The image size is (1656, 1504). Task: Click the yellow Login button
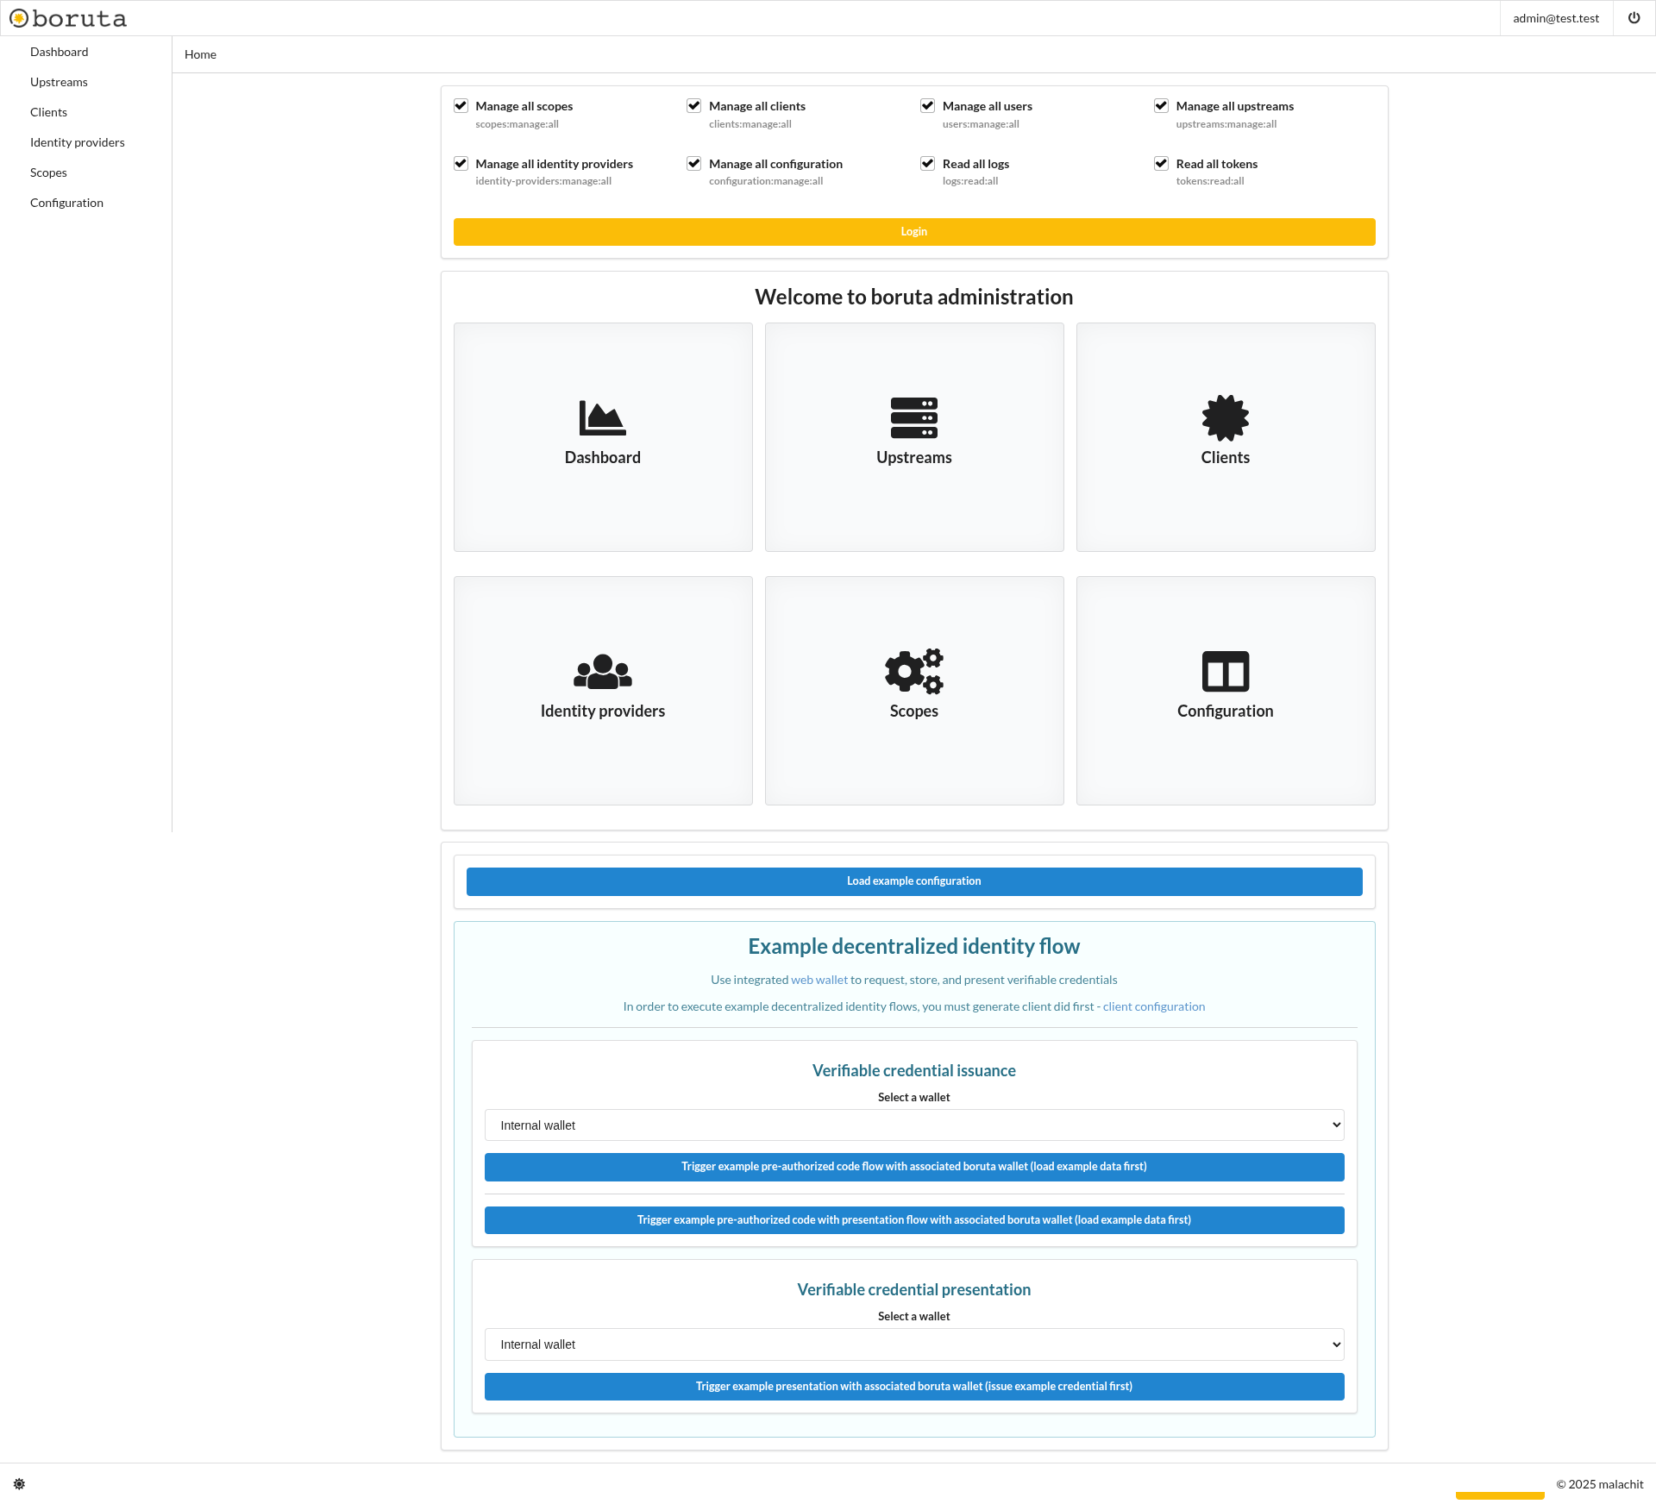(913, 232)
